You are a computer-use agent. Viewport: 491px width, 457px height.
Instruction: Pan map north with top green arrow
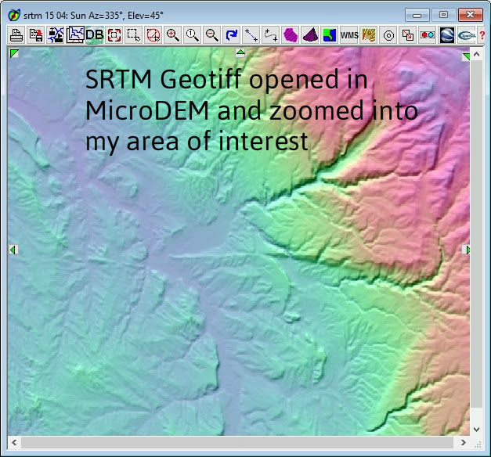tap(240, 53)
